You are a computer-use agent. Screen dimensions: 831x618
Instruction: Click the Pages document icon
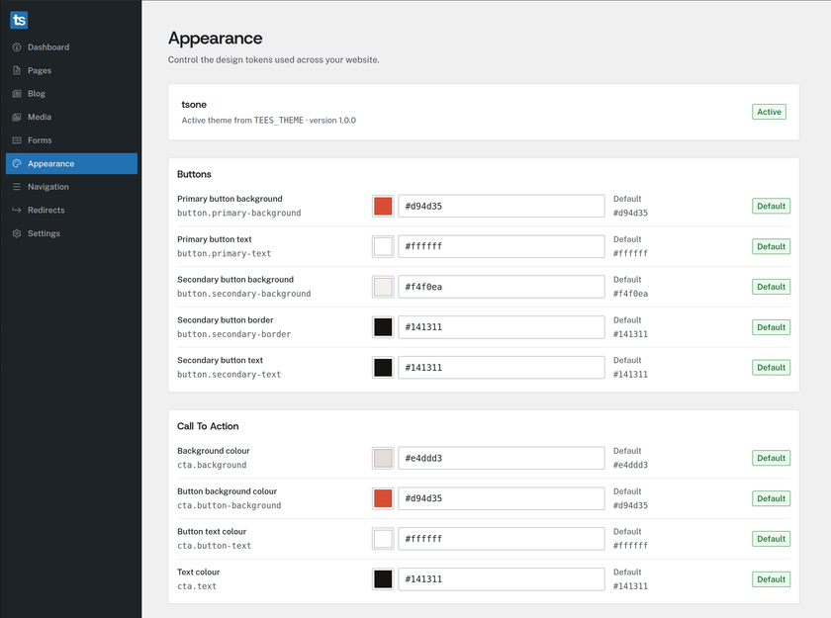[17, 70]
